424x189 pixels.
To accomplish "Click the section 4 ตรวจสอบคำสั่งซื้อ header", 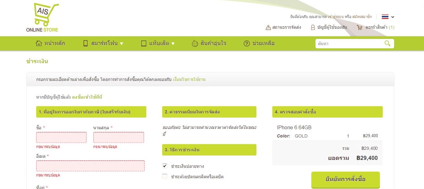I will click(328, 112).
